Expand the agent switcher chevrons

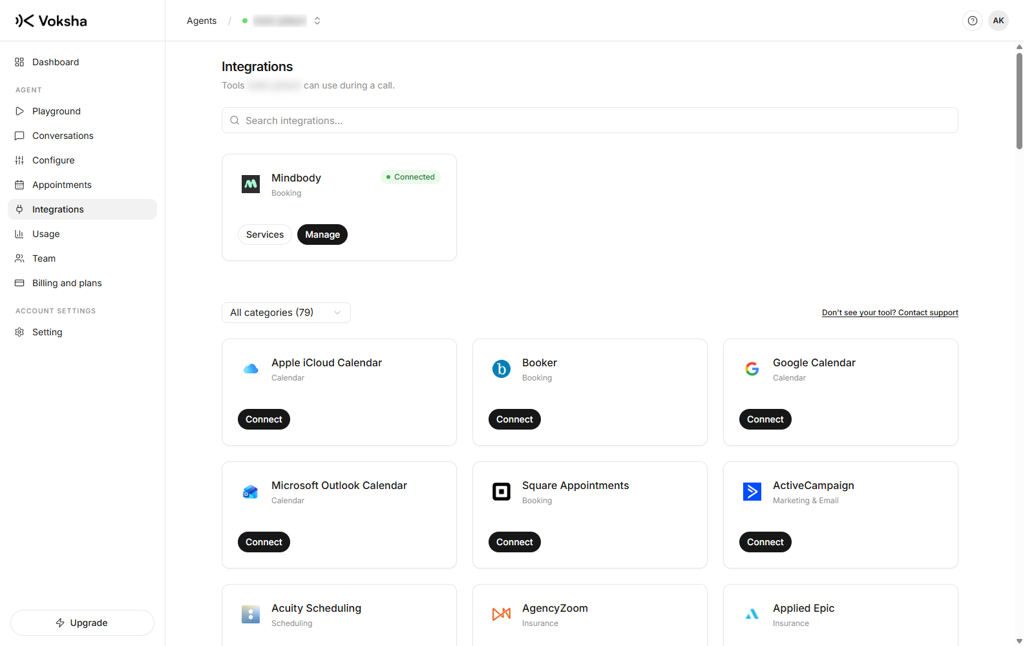[317, 21]
